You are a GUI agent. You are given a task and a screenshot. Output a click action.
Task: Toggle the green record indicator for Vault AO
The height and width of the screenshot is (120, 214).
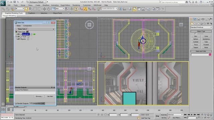tap(34, 34)
